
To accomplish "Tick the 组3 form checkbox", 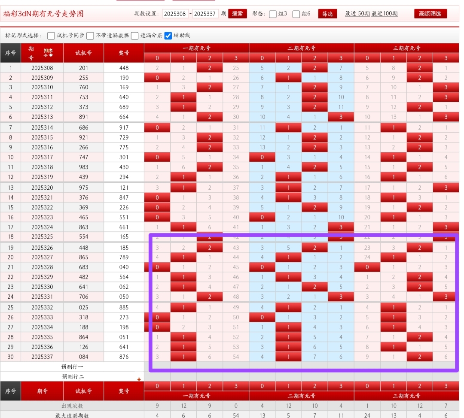I will [273, 14].
